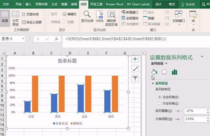Click the Normal view (普通) icon

5,17
